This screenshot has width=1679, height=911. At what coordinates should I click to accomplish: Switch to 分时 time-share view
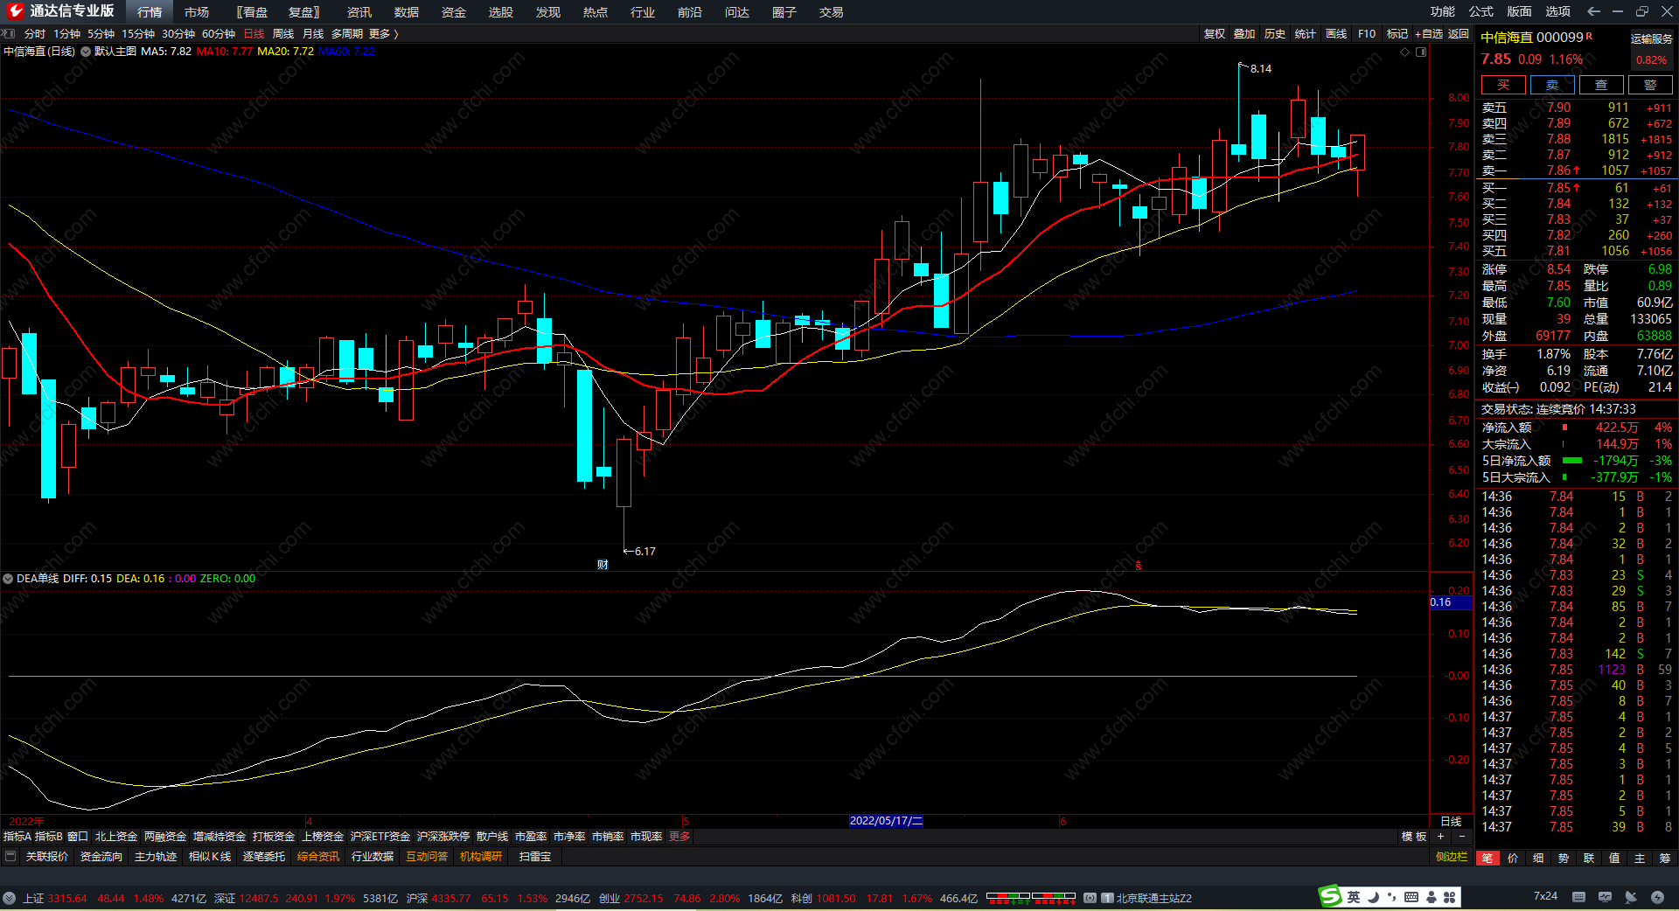(35, 33)
